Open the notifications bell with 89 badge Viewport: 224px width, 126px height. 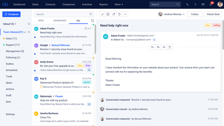click(x=211, y=4)
